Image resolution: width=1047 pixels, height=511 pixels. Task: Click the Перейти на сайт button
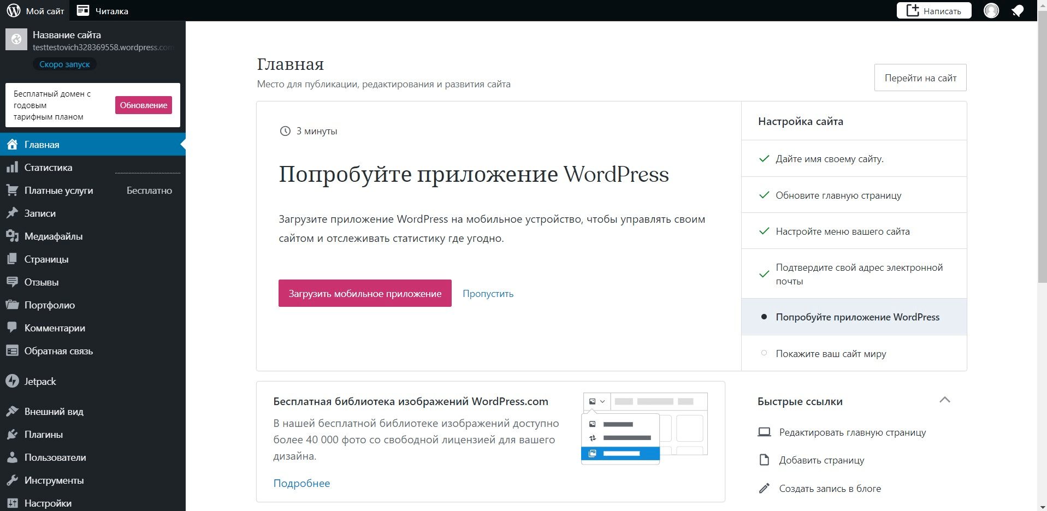pos(920,78)
